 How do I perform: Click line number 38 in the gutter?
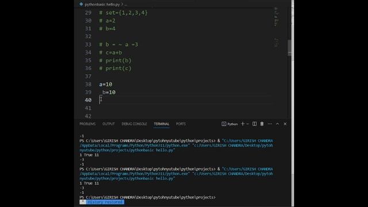[x=88, y=85]
